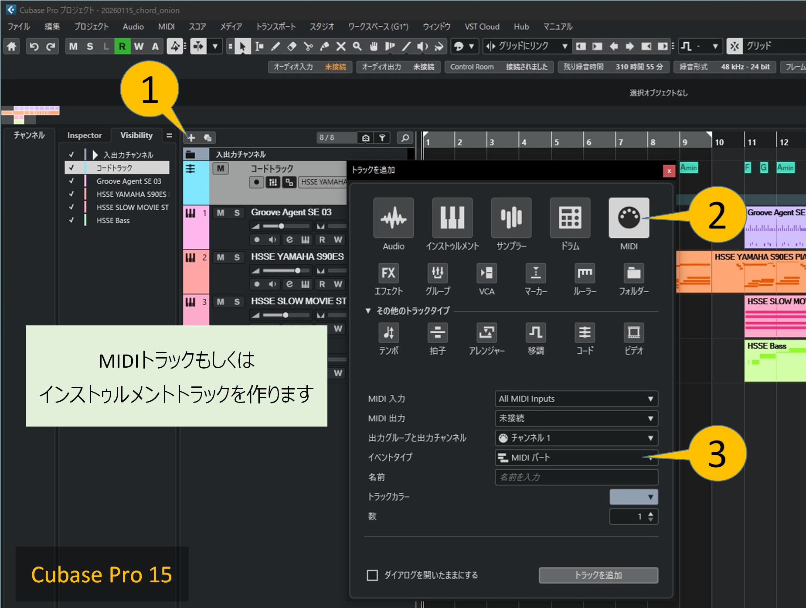Choose the Audio track type icon
Screen dimensions: 806x608
pyautogui.click(x=393, y=218)
